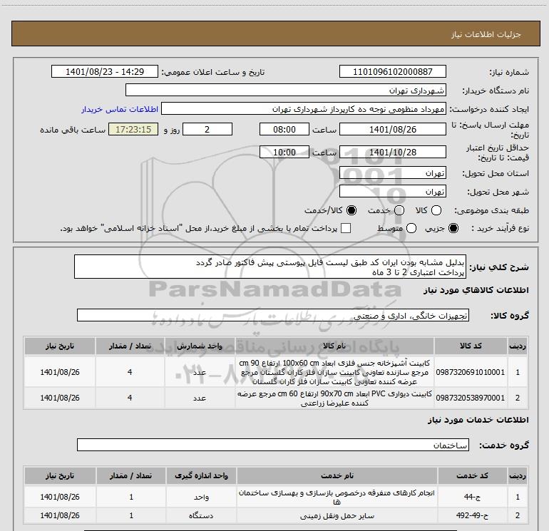Image resolution: width=549 pixels, height=531 pixels.
Task: Click the requester field مهرداد منظومی
Action: (304, 108)
